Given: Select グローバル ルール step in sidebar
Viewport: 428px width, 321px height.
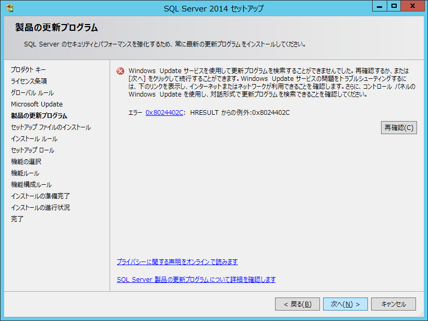Looking at the screenshot, I should [32, 93].
